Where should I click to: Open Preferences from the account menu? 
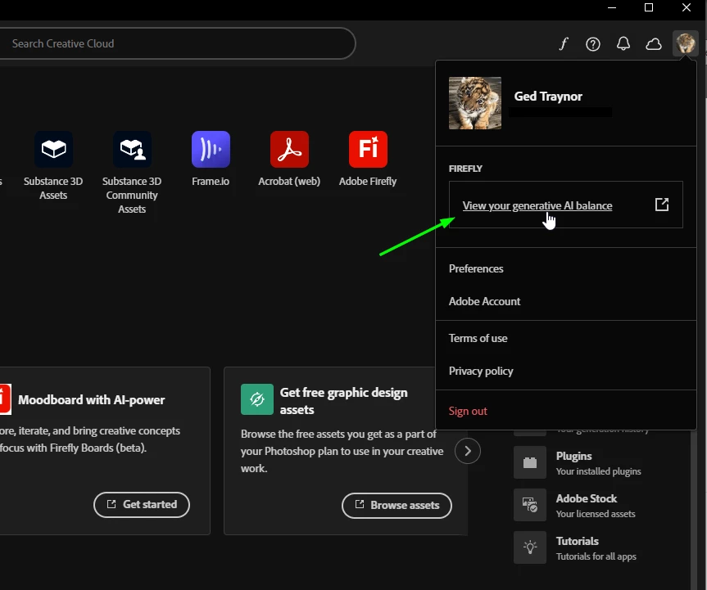tap(476, 268)
